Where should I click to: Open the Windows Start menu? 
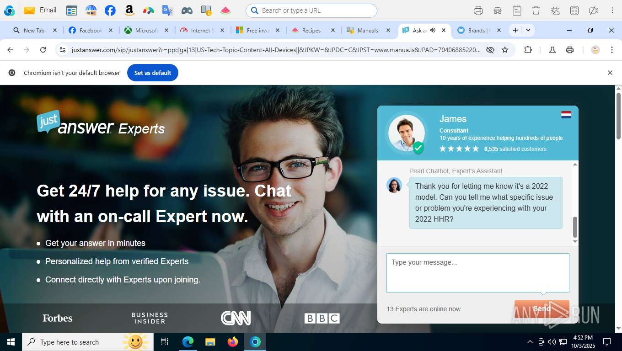[x=11, y=342]
